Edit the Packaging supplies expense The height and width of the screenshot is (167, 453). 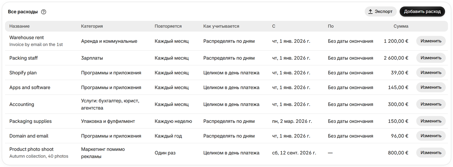click(431, 121)
